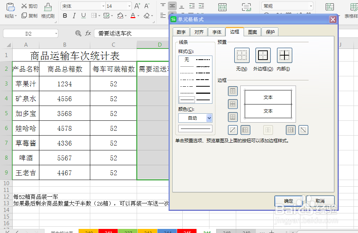Select the 边框 tab
358x233 pixels.
[x=234, y=31]
